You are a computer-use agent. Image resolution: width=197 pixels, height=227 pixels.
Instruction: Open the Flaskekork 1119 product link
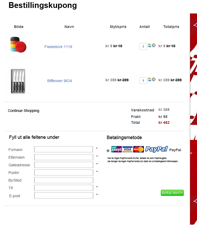pyautogui.click(x=58, y=47)
